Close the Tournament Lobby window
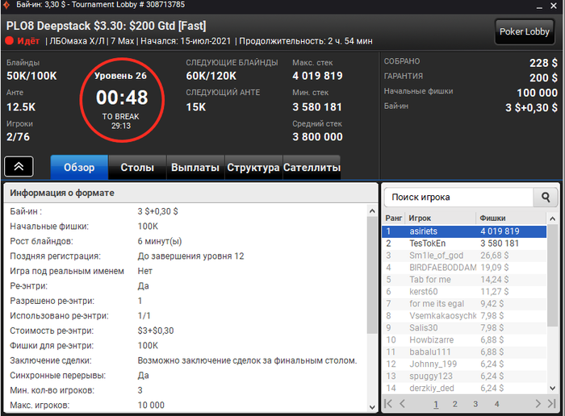565x416 pixels. click(x=554, y=6)
